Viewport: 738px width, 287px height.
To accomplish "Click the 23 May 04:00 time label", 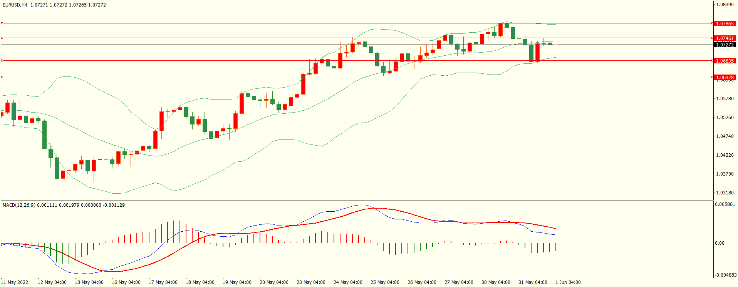I will [311, 282].
